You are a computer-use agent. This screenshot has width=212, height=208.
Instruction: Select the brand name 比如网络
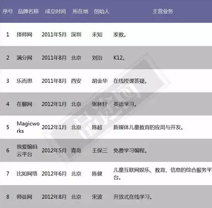(27, 174)
